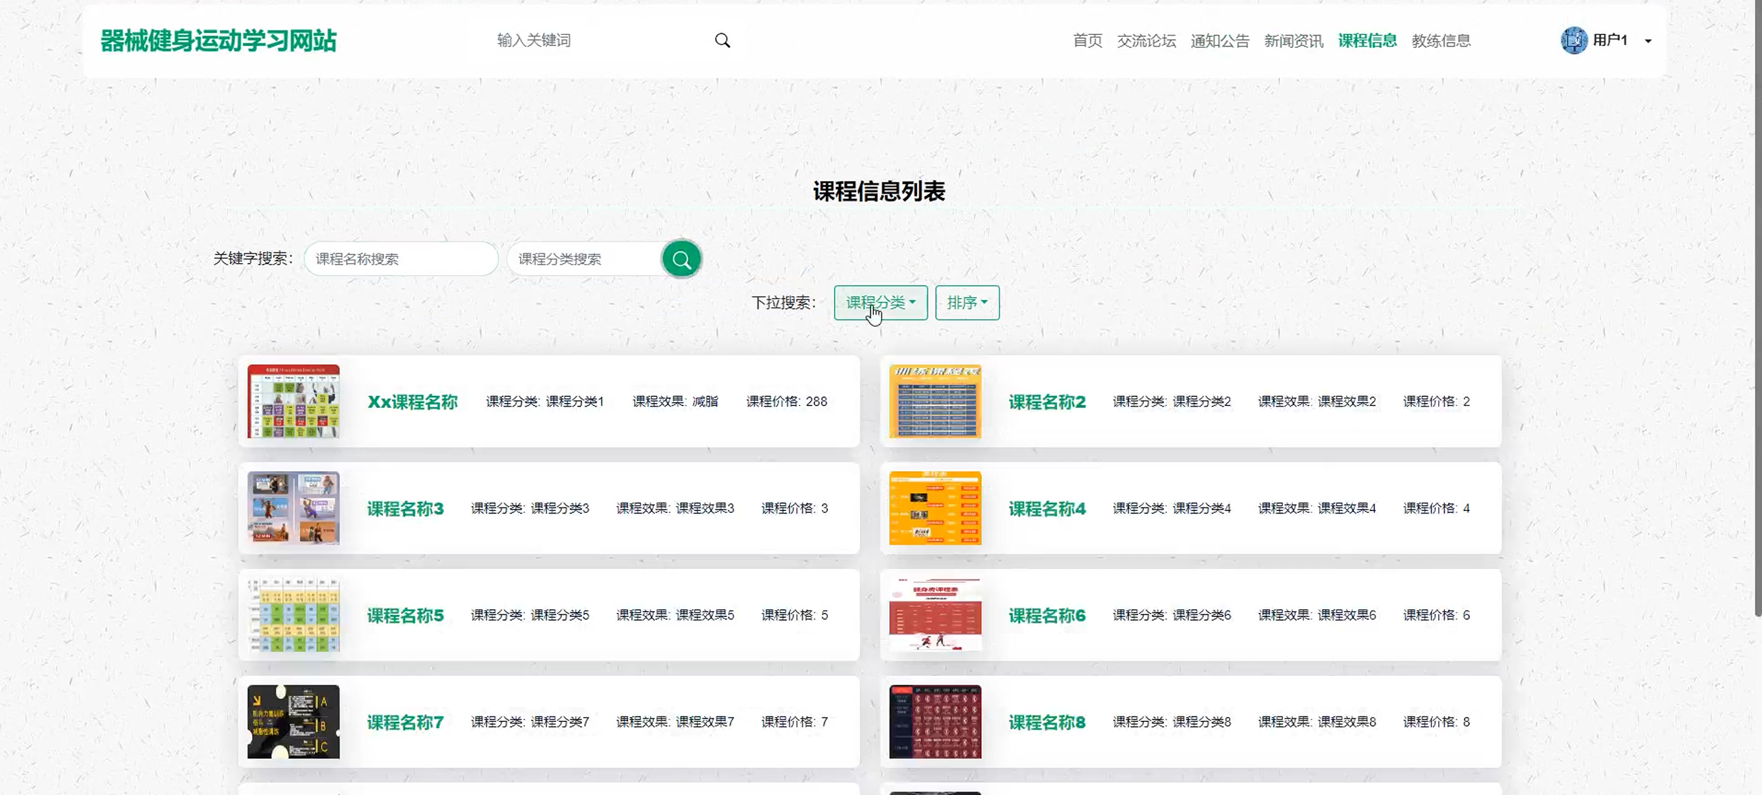The width and height of the screenshot is (1762, 795).
Task: Open the 课程名称8 title link
Action: click(x=1046, y=722)
